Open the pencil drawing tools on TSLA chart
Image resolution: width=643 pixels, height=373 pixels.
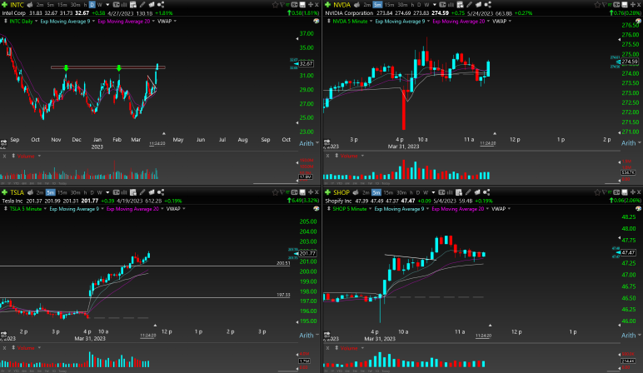(142, 192)
